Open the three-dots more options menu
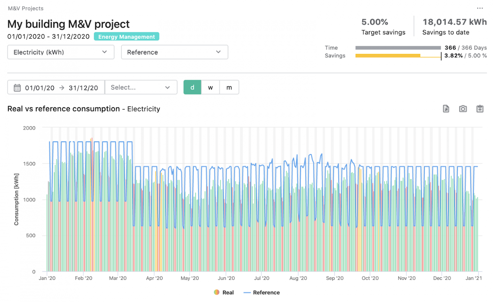Viewport: 493px width, 302px height. [x=480, y=8]
